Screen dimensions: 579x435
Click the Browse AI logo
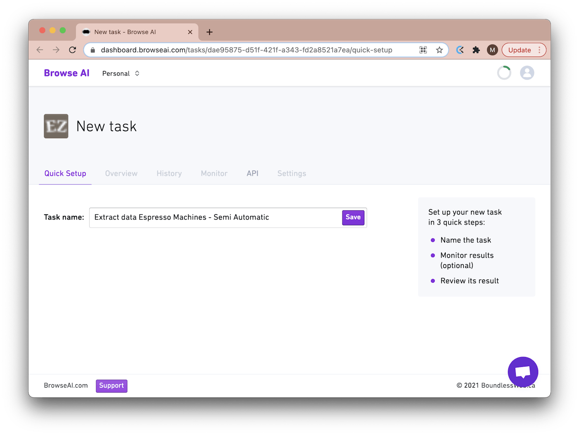[x=67, y=73]
